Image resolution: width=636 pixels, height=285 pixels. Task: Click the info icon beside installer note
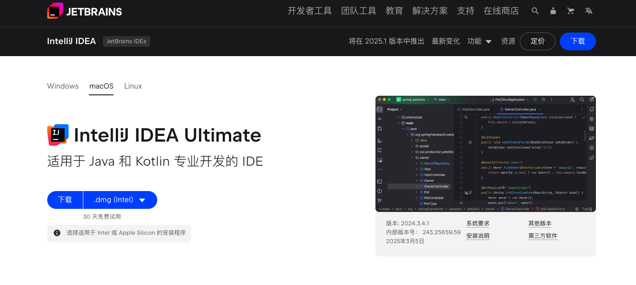point(57,233)
